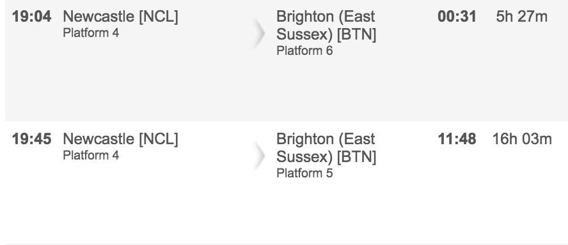
Task: Select the grey-shaded 19:04 journey row
Action: [x=287, y=61]
